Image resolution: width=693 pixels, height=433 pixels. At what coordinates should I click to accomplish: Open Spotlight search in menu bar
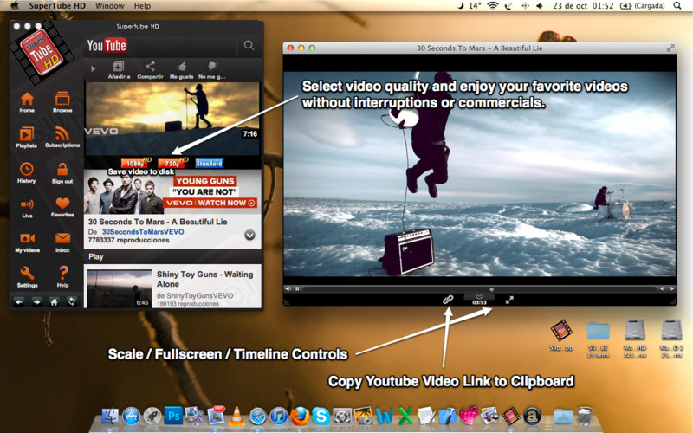tap(677, 6)
